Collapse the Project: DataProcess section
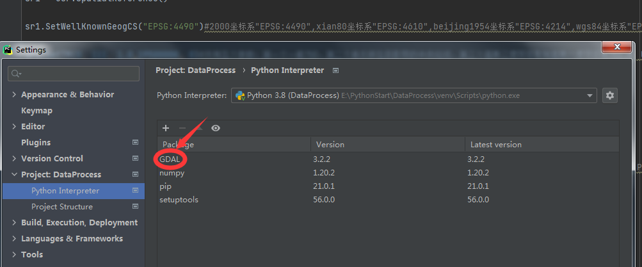The width and height of the screenshot is (642, 267). (x=14, y=174)
